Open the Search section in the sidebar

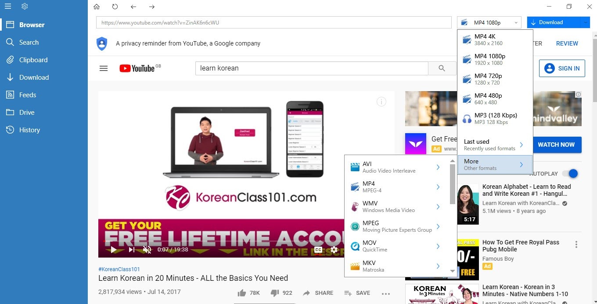(x=44, y=42)
